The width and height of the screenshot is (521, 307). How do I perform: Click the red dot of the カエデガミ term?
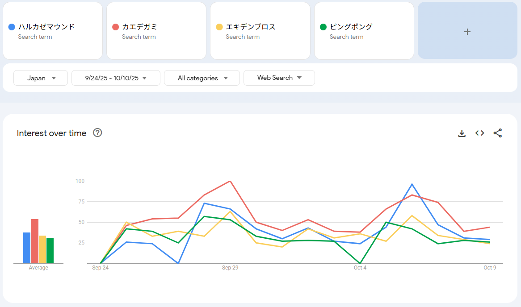click(x=115, y=27)
